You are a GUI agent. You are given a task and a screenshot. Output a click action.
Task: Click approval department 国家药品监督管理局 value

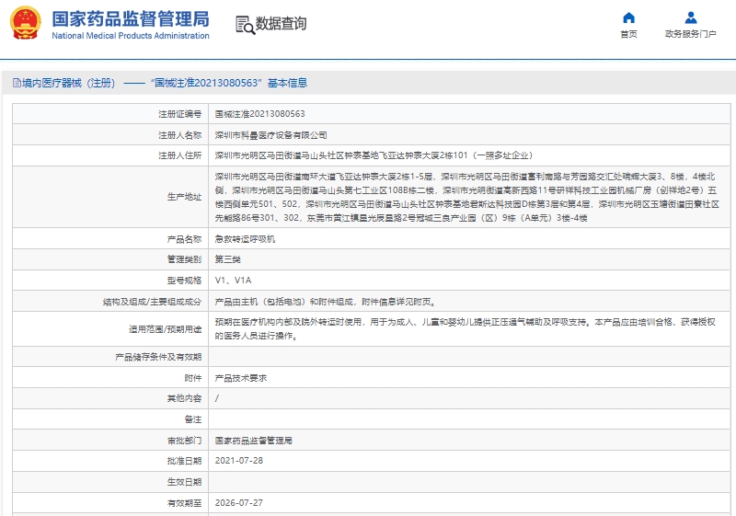[x=254, y=441]
